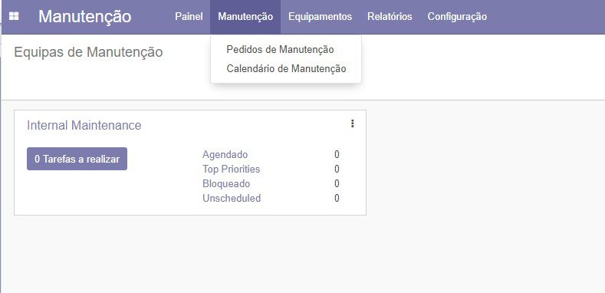The image size is (605, 293).
Task: Open the Internal Maintenance kebab menu
Action: (352, 123)
